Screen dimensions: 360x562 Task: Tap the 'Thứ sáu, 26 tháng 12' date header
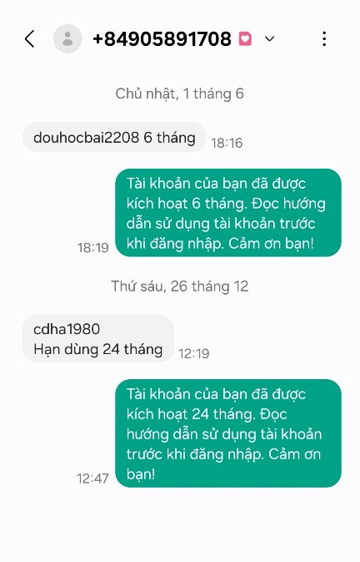click(179, 286)
